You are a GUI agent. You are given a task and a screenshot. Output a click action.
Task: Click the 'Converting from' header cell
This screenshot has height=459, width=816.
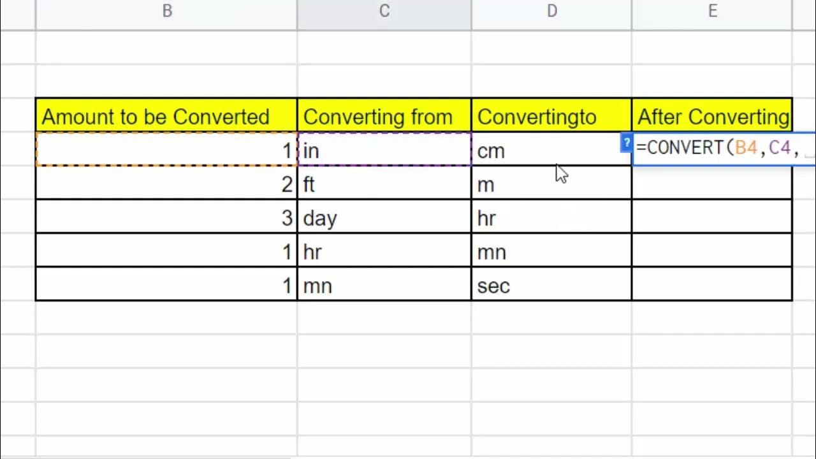384,117
